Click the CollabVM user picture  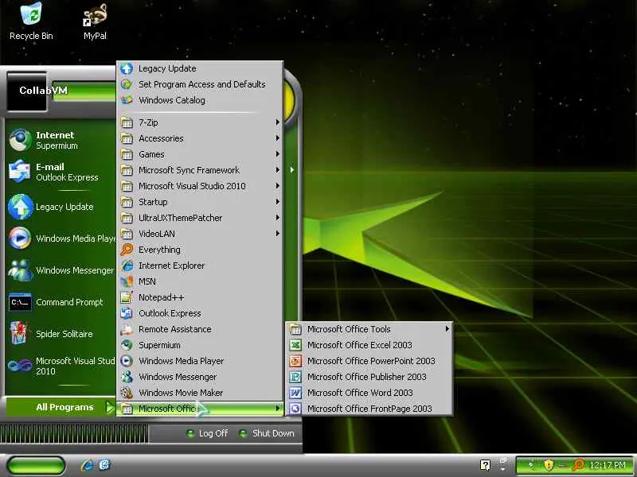[27, 91]
